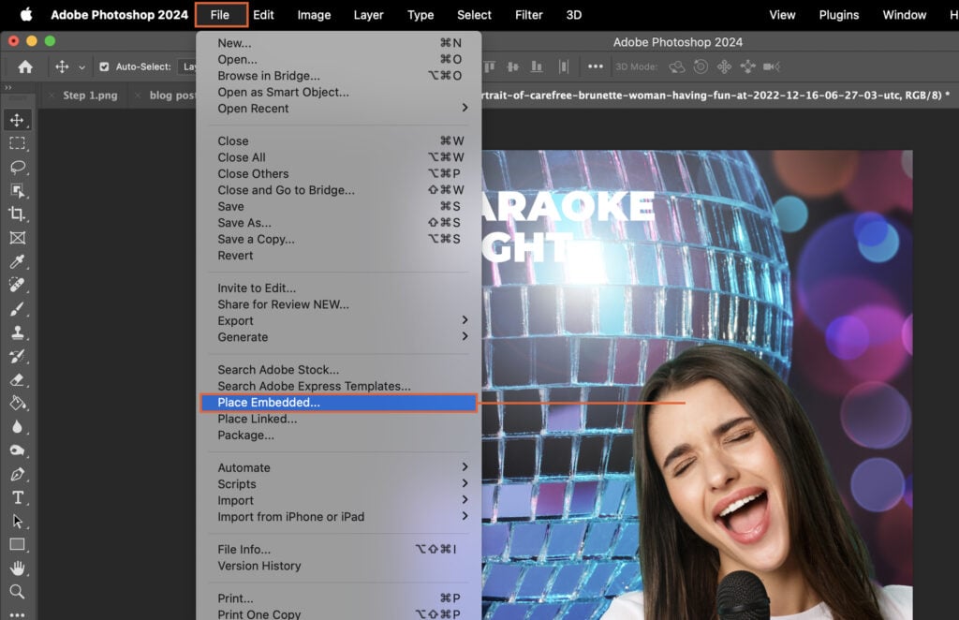
Task: Open the Image menu
Action: coord(314,15)
